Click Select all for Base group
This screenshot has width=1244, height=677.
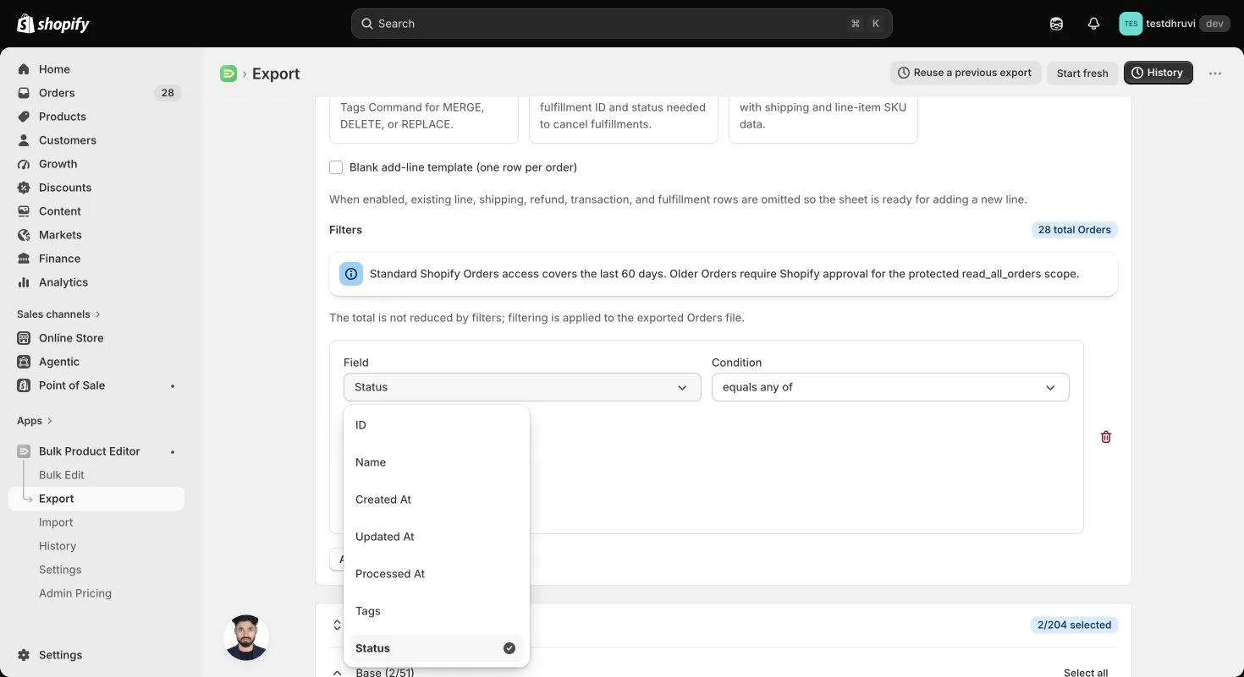[x=1086, y=672]
